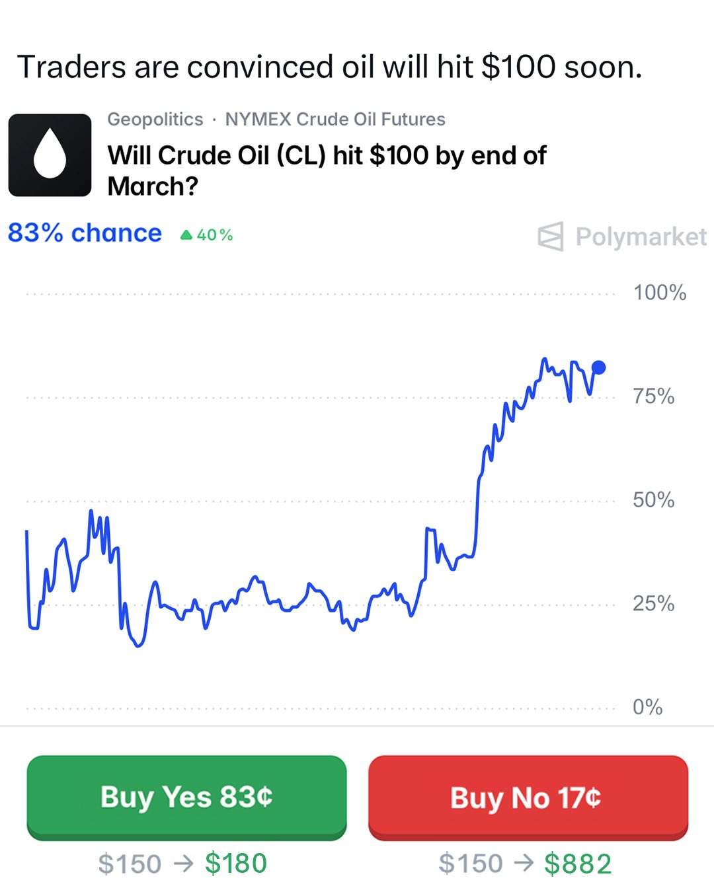Click the 25% axis label
Viewport: 714px width, 892px height.
pos(653,603)
